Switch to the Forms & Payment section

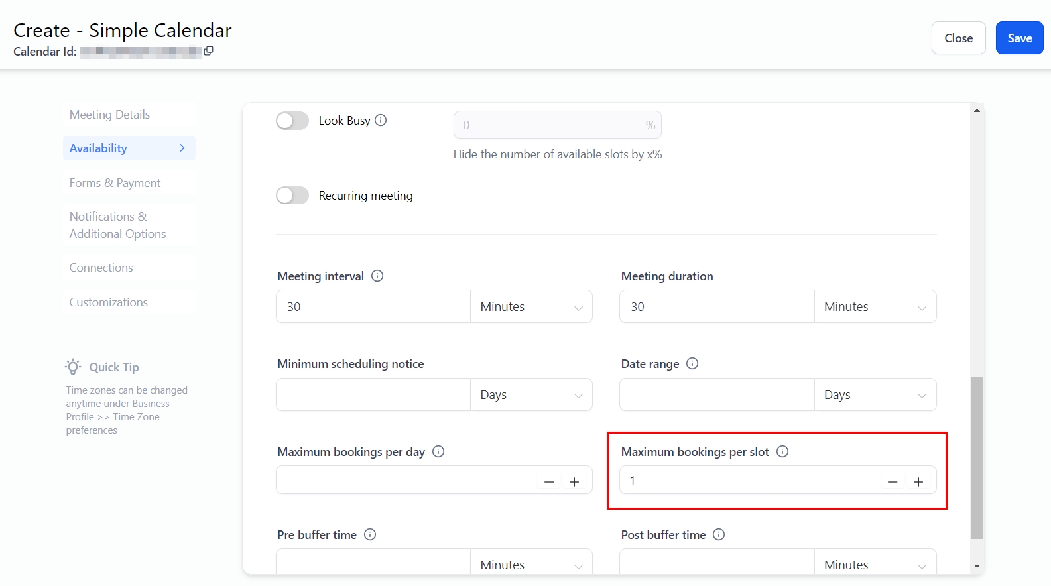pos(115,183)
